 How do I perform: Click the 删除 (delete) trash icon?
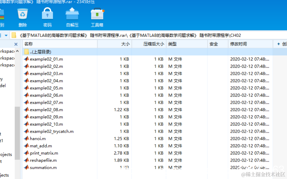23,14
